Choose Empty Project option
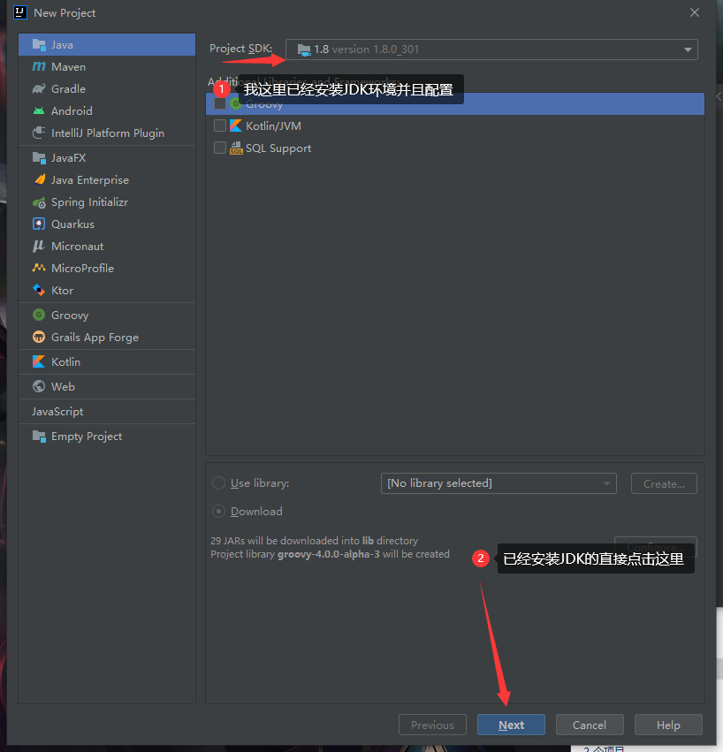Image resolution: width=723 pixels, height=752 pixels. pos(107,437)
